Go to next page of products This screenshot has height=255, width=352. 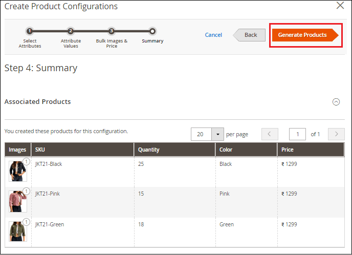pos(336,134)
